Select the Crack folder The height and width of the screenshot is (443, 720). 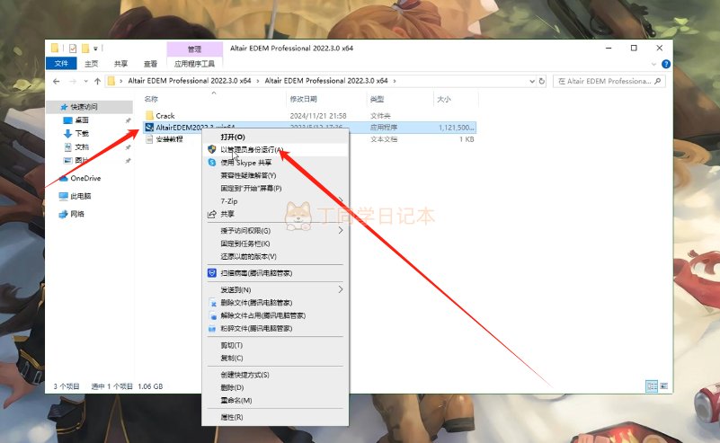pyautogui.click(x=165, y=116)
